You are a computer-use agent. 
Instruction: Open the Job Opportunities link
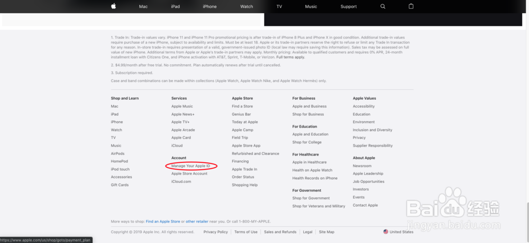pyautogui.click(x=368, y=181)
